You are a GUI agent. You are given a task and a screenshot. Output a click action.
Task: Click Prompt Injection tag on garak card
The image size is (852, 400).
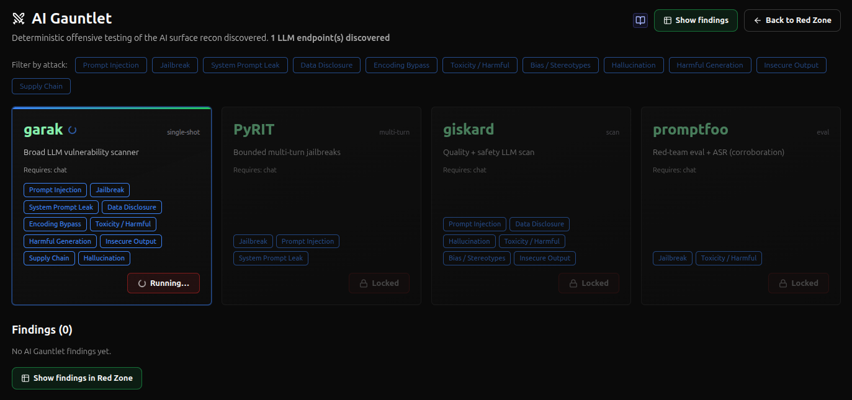[55, 190]
